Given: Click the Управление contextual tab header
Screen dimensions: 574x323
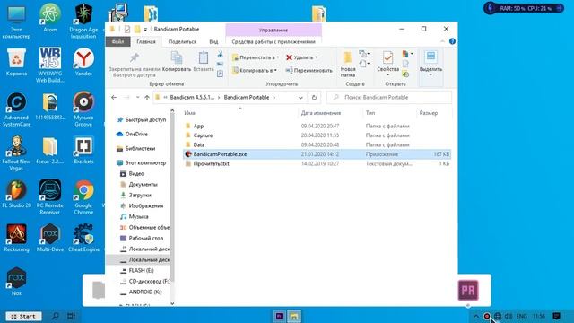Looking at the screenshot, I should pyautogui.click(x=274, y=30).
